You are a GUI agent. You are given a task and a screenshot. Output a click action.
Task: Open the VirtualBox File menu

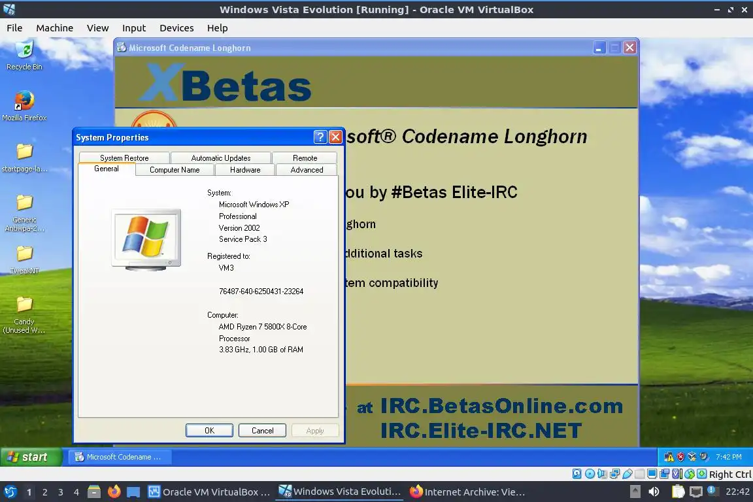[14, 28]
